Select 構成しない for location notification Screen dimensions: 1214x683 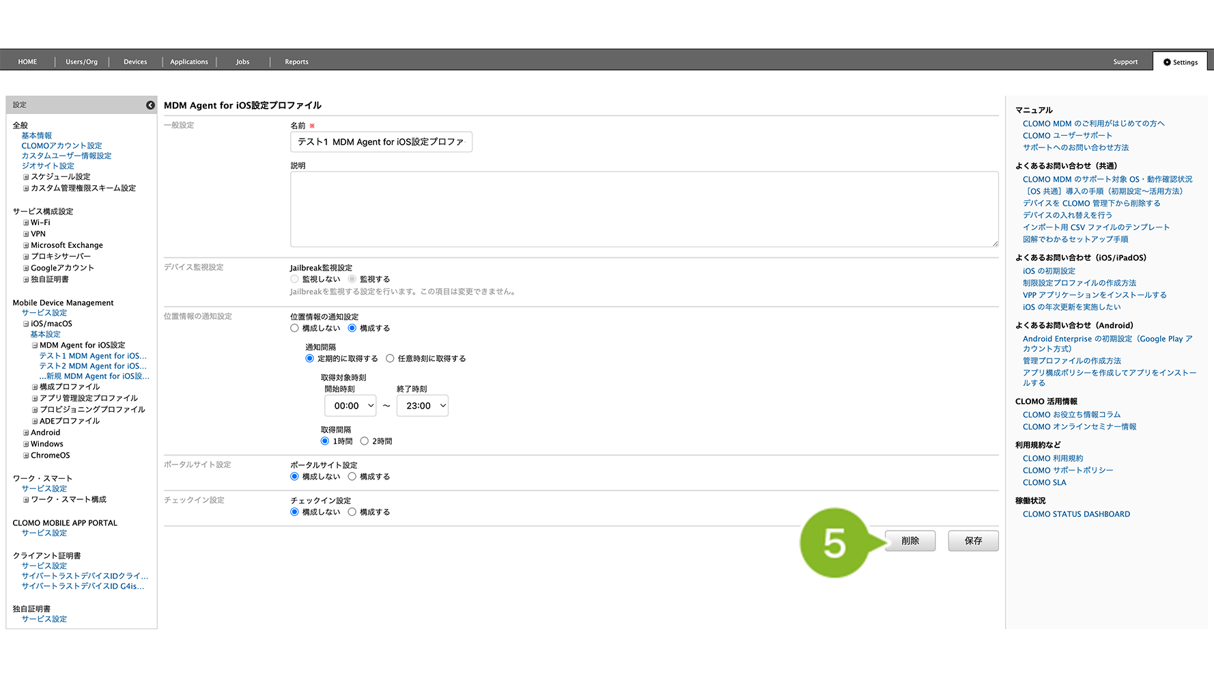295,329
